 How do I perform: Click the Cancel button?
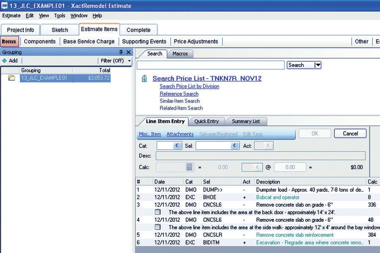point(350,133)
